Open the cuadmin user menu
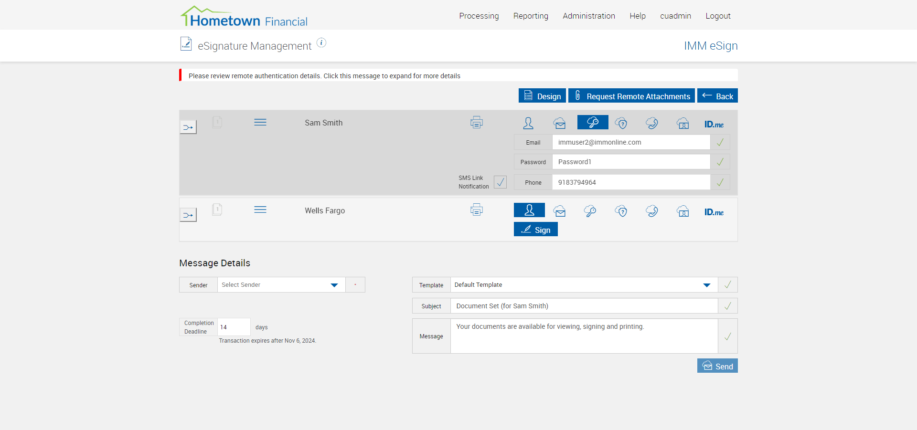 [x=675, y=16]
